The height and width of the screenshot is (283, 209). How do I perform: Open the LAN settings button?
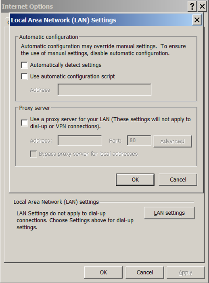169,213
